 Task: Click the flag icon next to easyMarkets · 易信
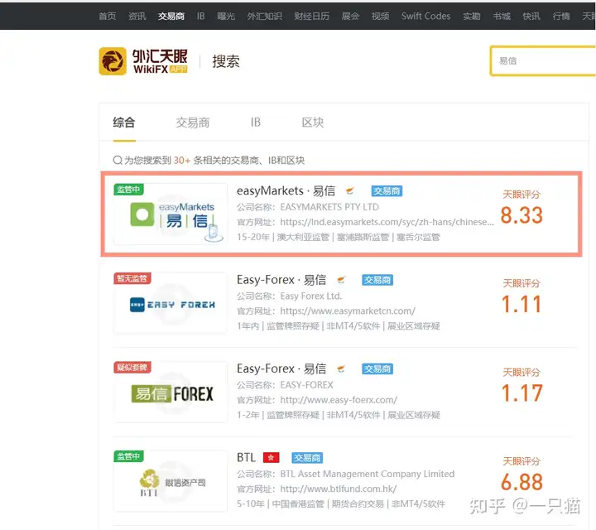click(x=350, y=190)
